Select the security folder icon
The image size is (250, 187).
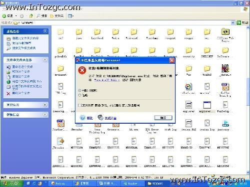188,50
